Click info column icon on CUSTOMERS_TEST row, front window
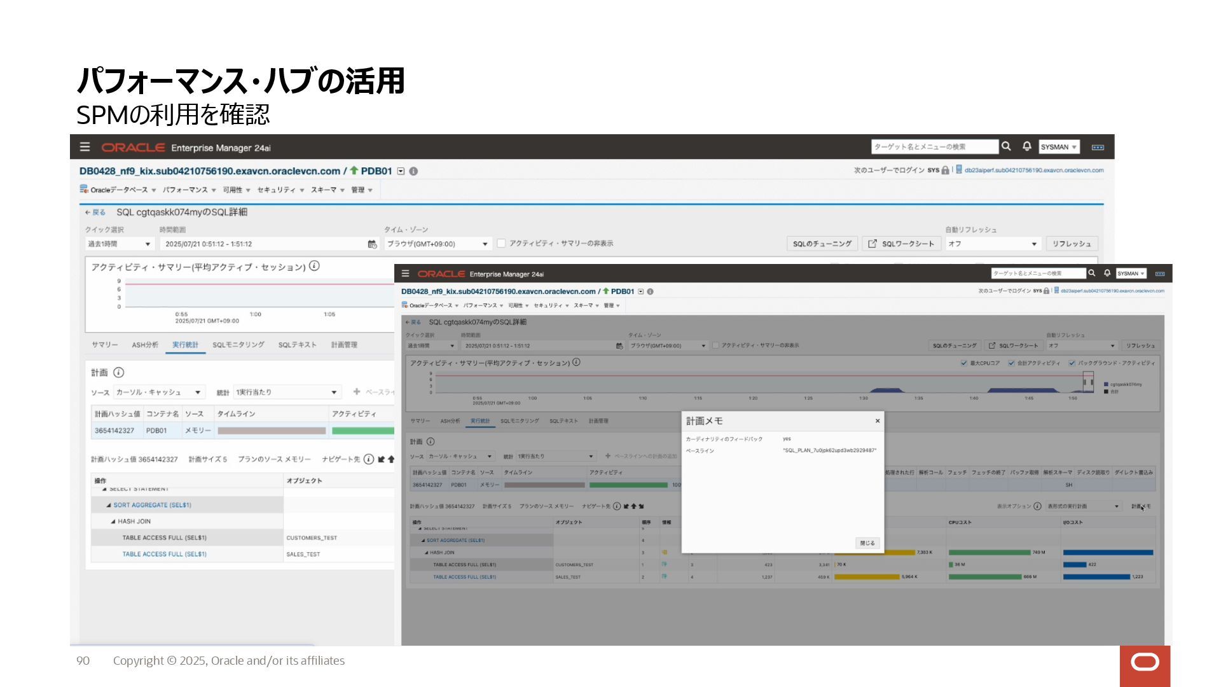 tap(665, 564)
